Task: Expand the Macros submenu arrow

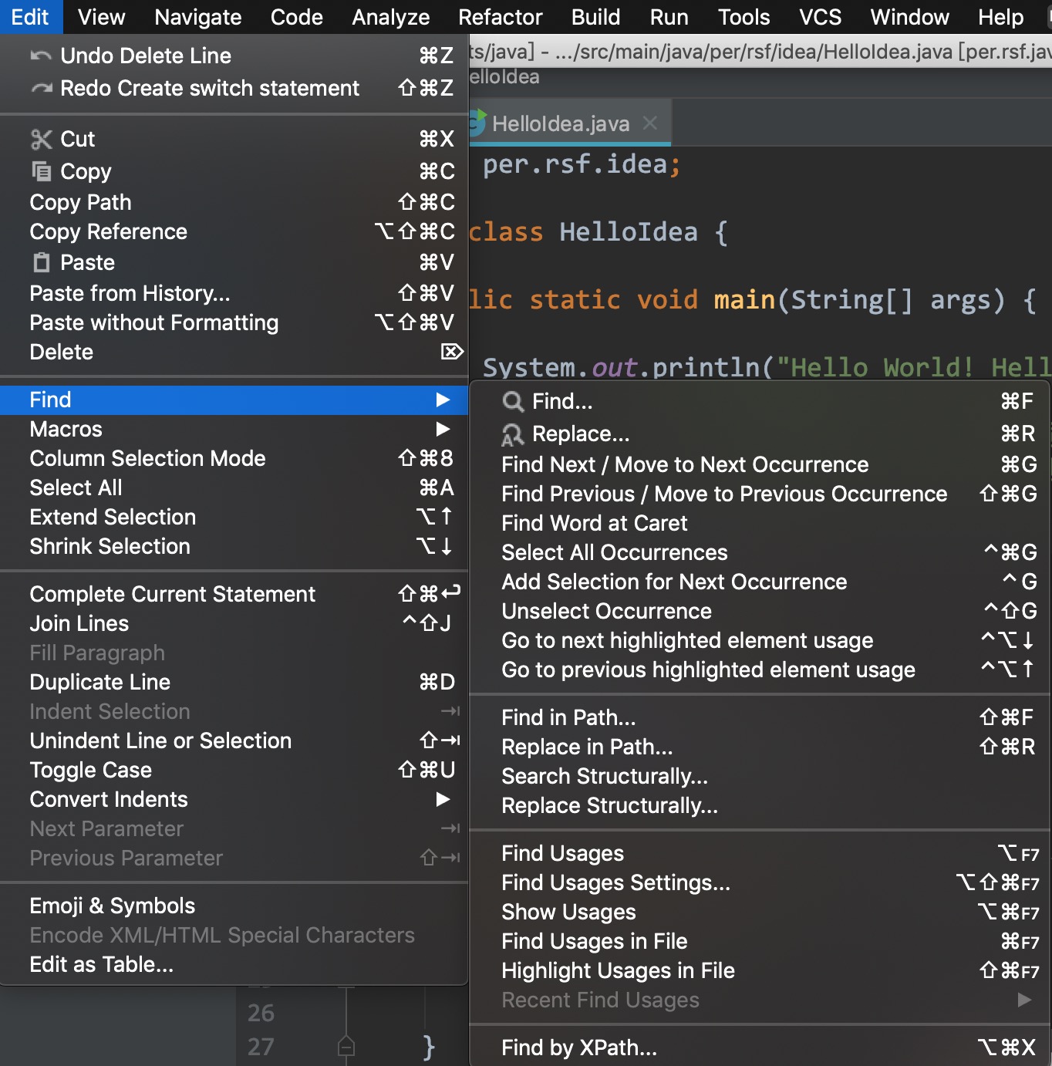Action: [443, 429]
